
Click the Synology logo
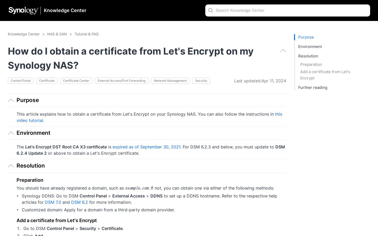click(x=23, y=10)
